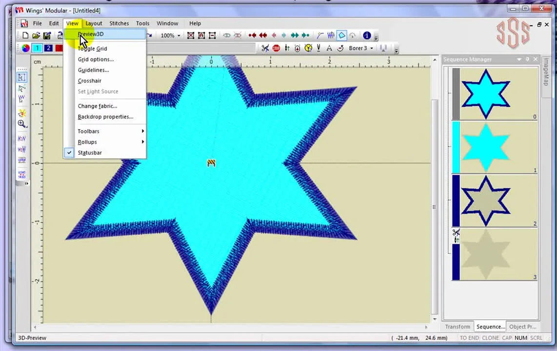Select sequence thumbnail 2 star outline

(x=495, y=200)
